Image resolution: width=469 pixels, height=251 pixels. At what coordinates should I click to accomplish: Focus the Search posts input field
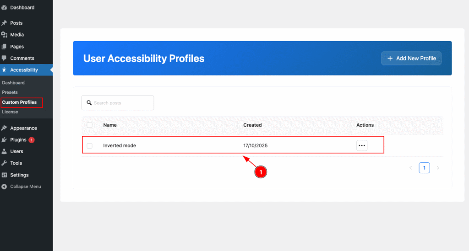click(122, 103)
